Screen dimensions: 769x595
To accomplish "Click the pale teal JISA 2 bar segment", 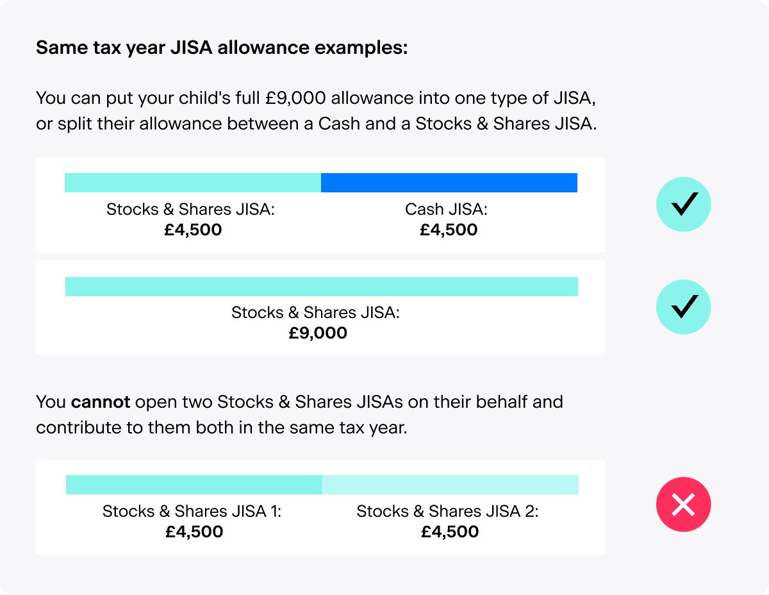I will coord(450,485).
